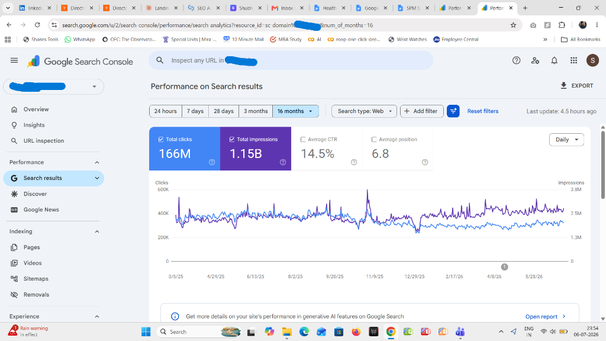Toggle the Total impressions checkbox
This screenshot has height=341, width=606.
click(x=232, y=139)
